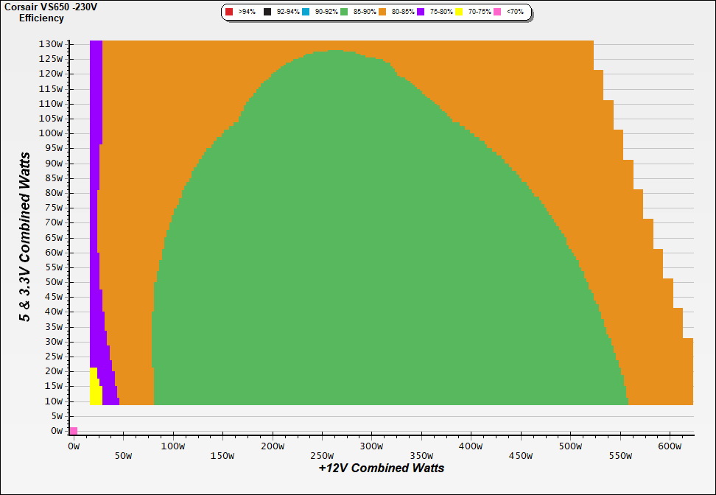Click the purple 75-80% legend swatch
Viewport: 716px width, 495px height.
pyautogui.click(x=421, y=13)
